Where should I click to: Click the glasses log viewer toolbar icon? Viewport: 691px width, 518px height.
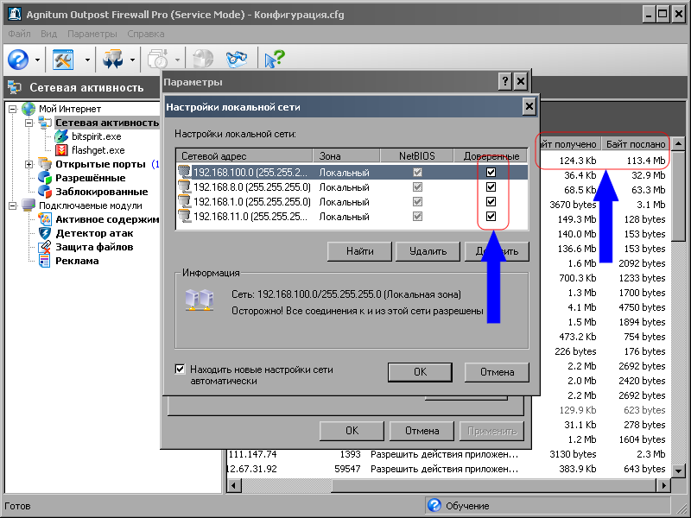(237, 60)
